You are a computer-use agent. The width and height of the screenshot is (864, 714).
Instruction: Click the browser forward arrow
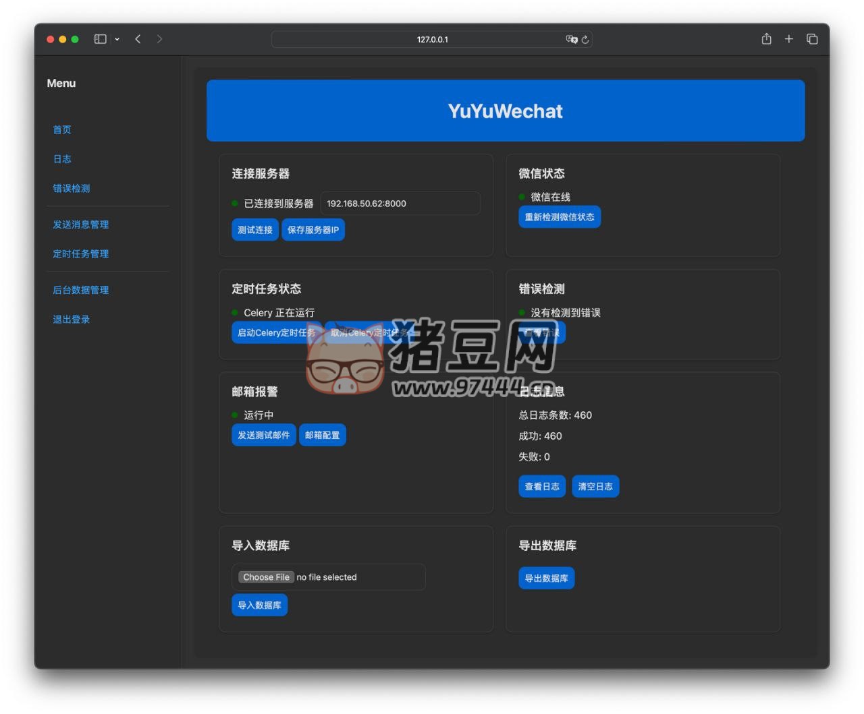[x=159, y=39]
